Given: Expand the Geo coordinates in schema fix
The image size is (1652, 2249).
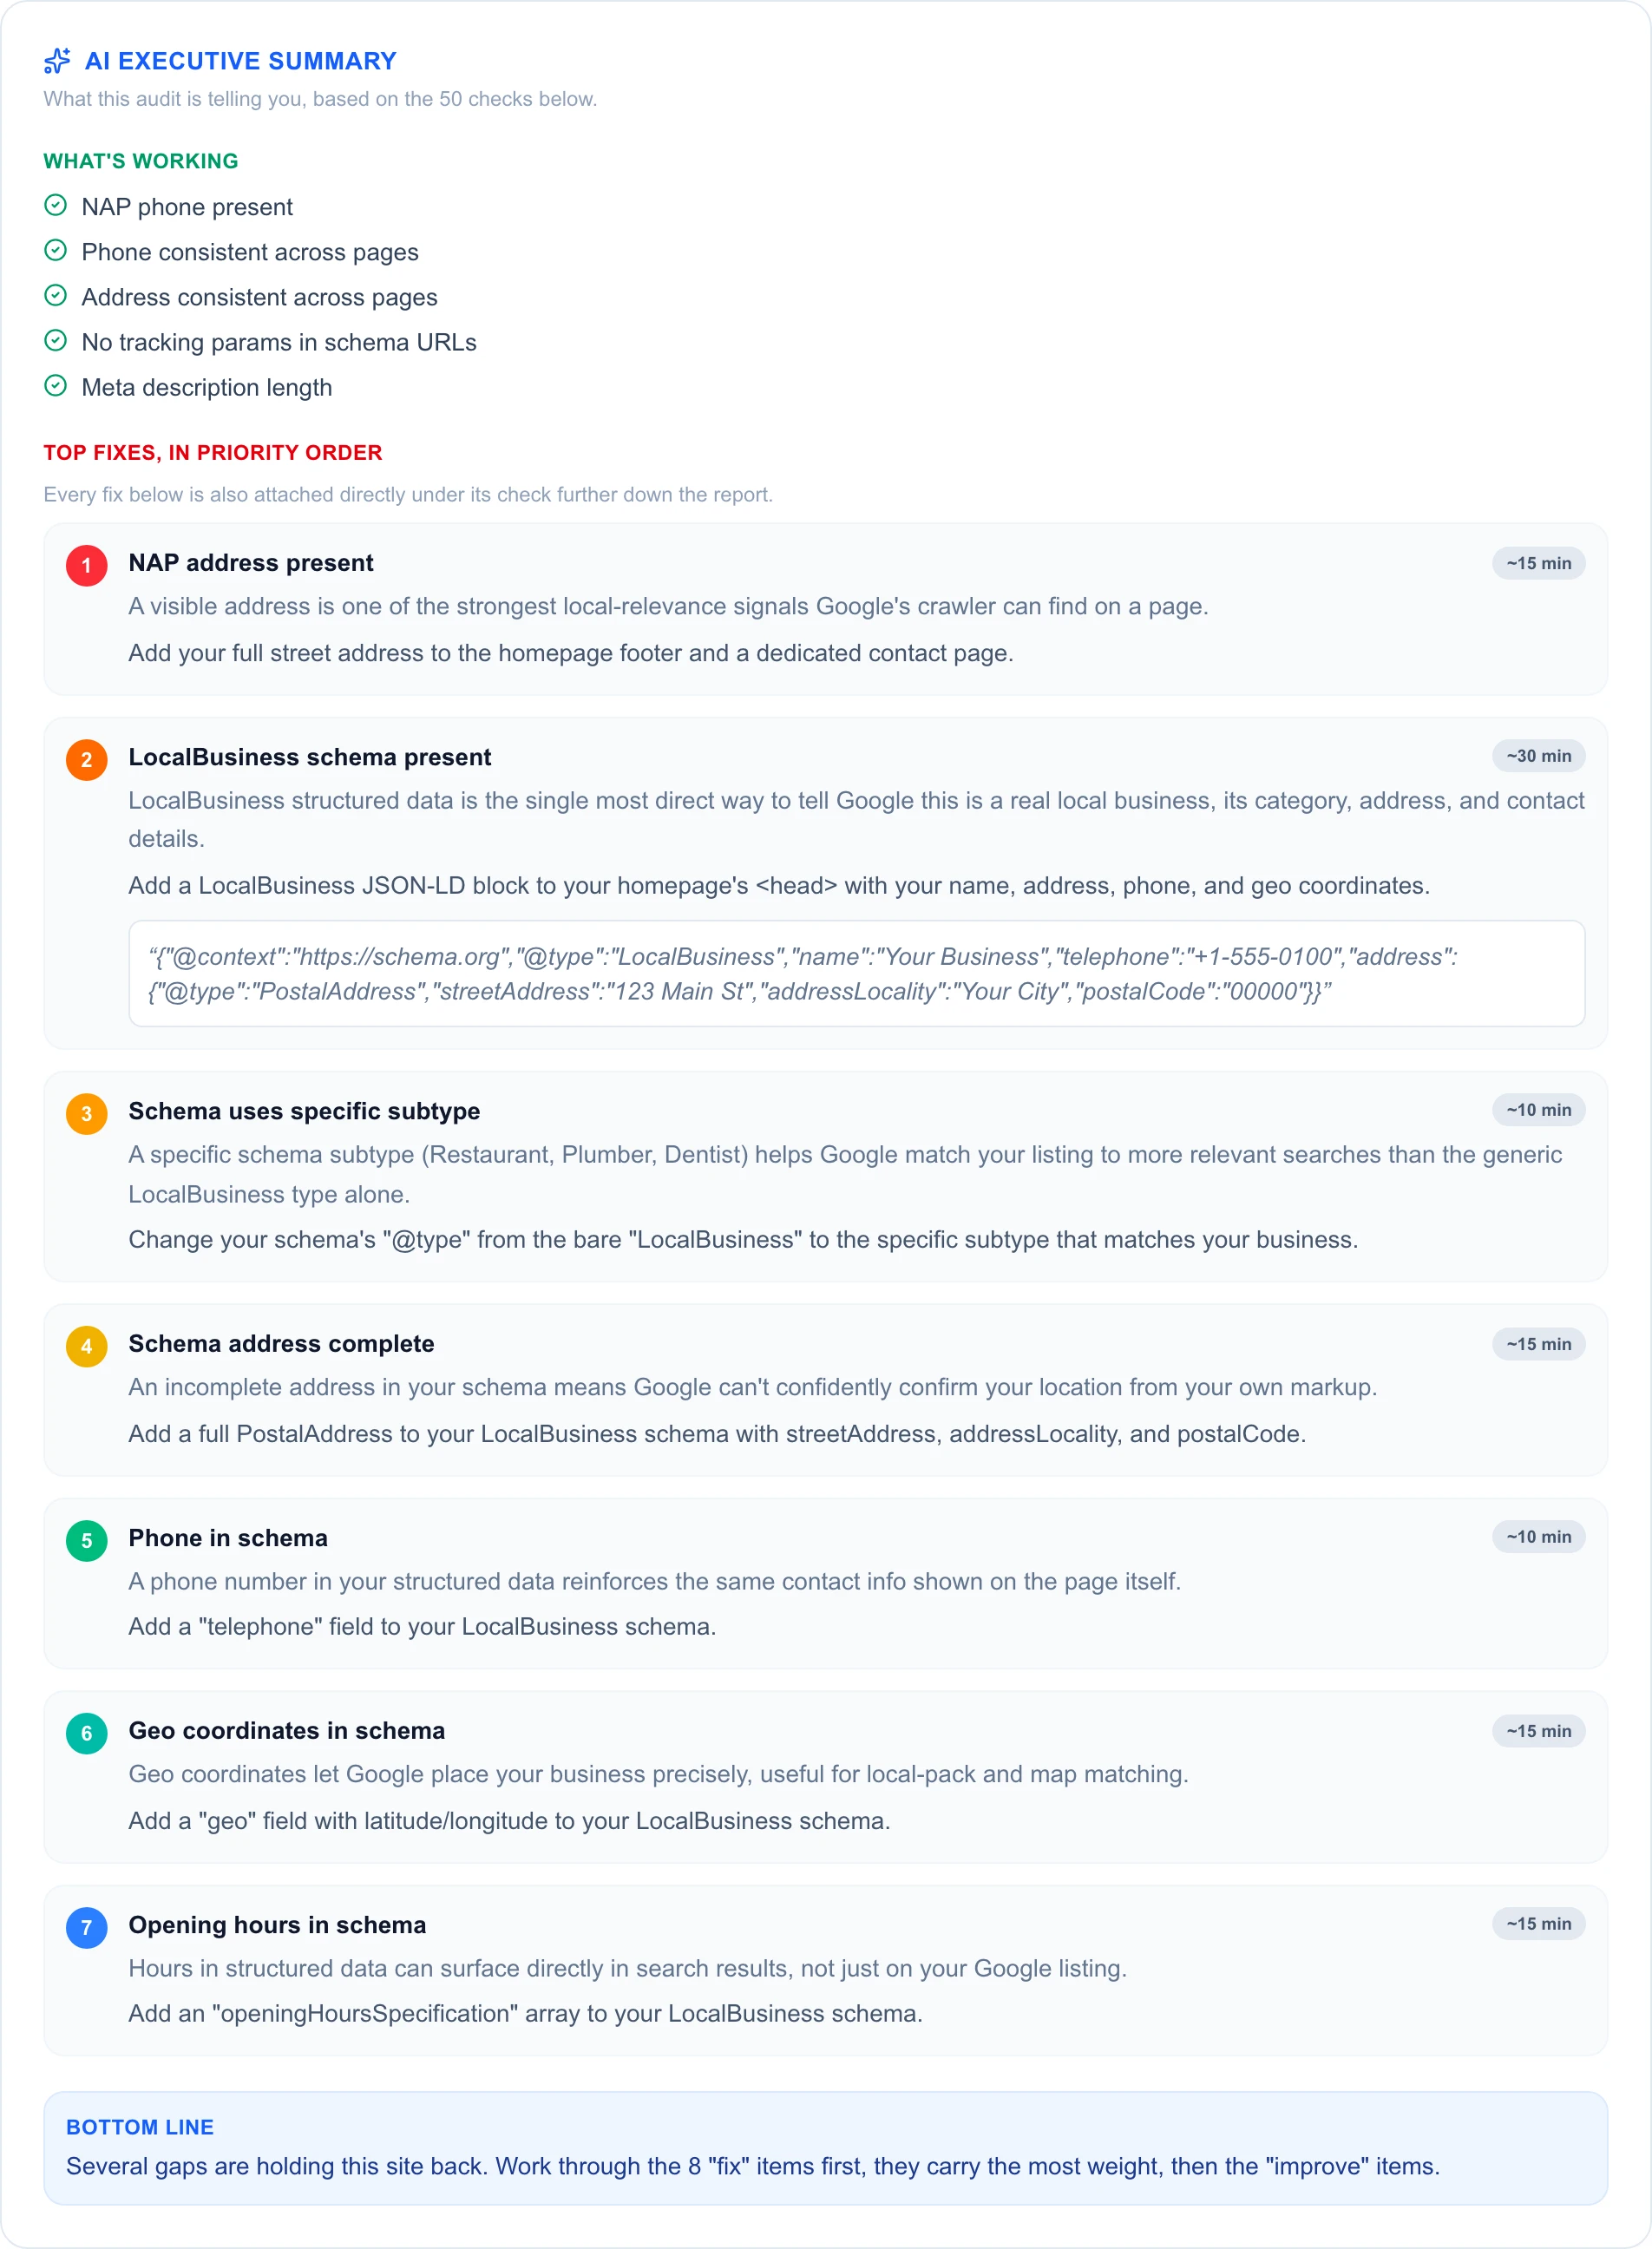Looking at the screenshot, I should [x=825, y=1777].
